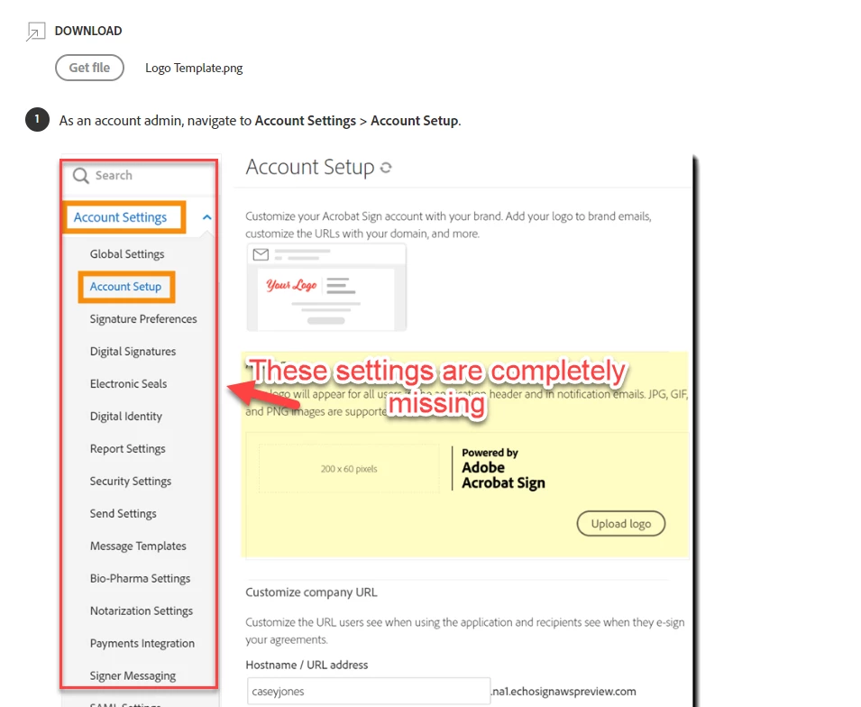
Task: Select Global Settings in sidebar
Action: pyautogui.click(x=127, y=253)
